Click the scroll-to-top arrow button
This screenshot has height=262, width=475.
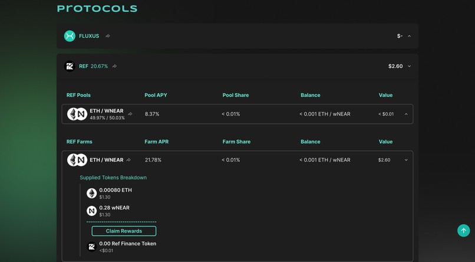pos(463,231)
